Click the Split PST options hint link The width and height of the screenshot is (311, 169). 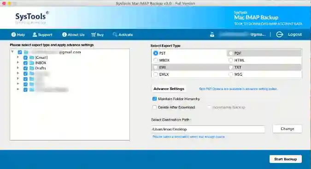click(x=238, y=89)
